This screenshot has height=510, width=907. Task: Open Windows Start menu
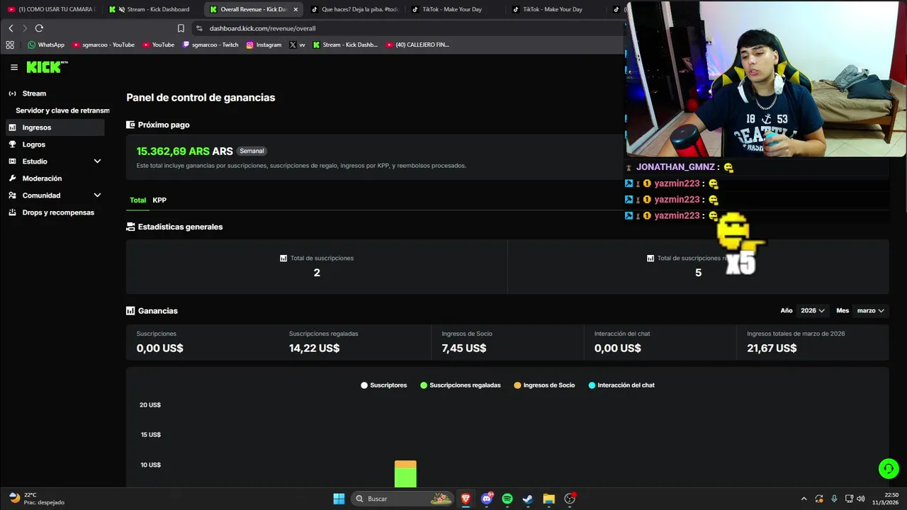click(x=339, y=499)
